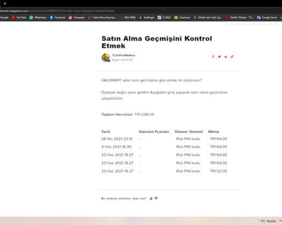Open the Google bookmark
282x225 pixels.
tap(4, 17)
